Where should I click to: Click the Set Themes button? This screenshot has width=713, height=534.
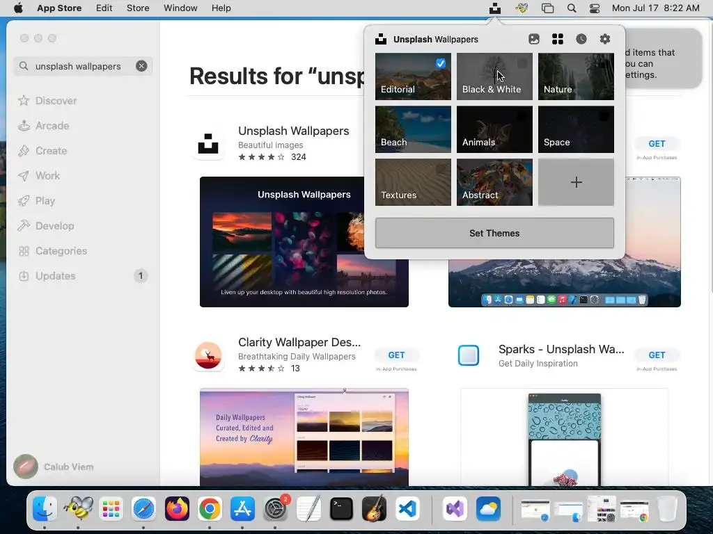click(x=494, y=233)
